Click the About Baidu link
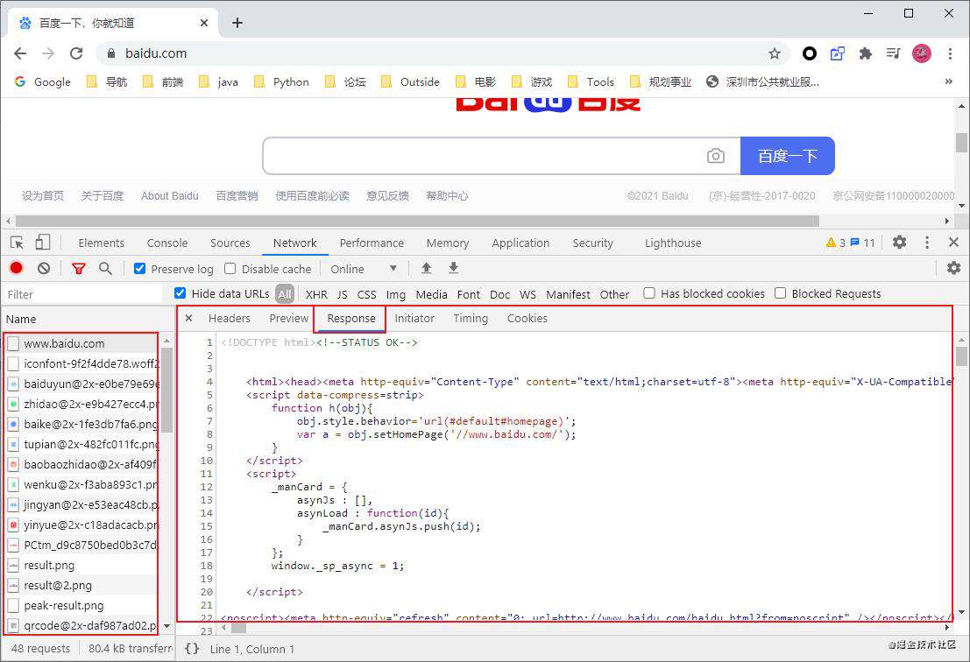The width and height of the screenshot is (970, 662). (169, 196)
